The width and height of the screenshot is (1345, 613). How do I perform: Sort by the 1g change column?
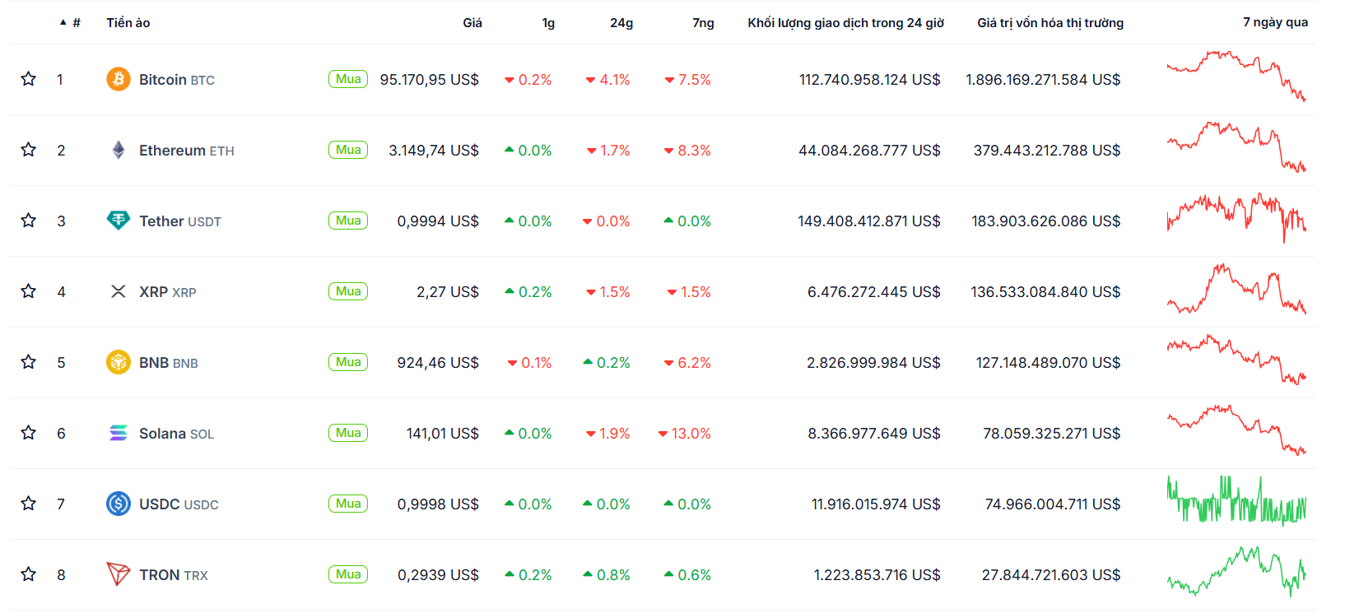(x=548, y=23)
